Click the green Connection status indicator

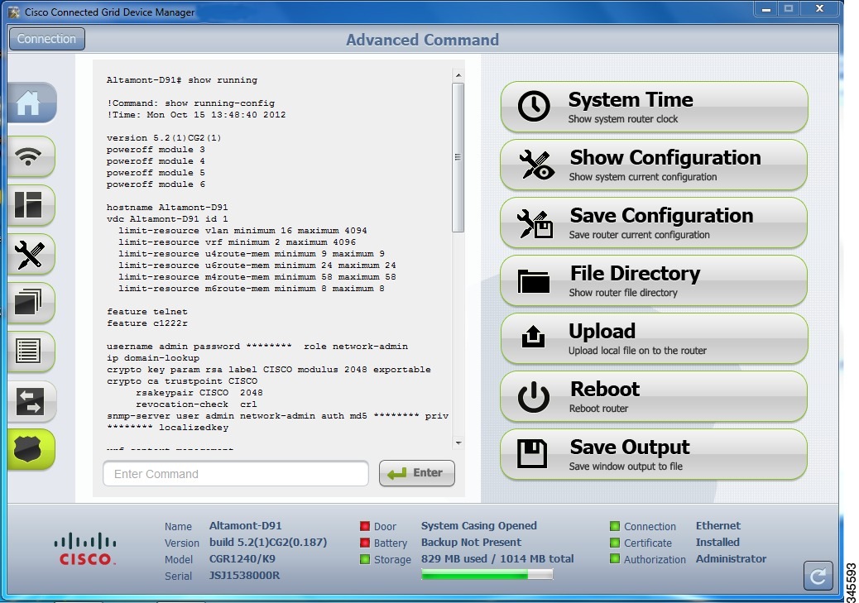(x=615, y=526)
